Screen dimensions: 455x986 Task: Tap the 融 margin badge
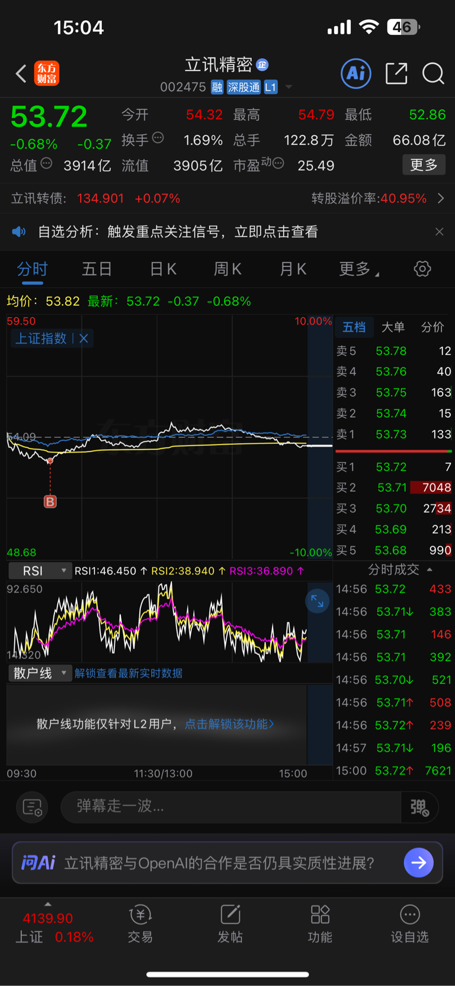click(217, 87)
